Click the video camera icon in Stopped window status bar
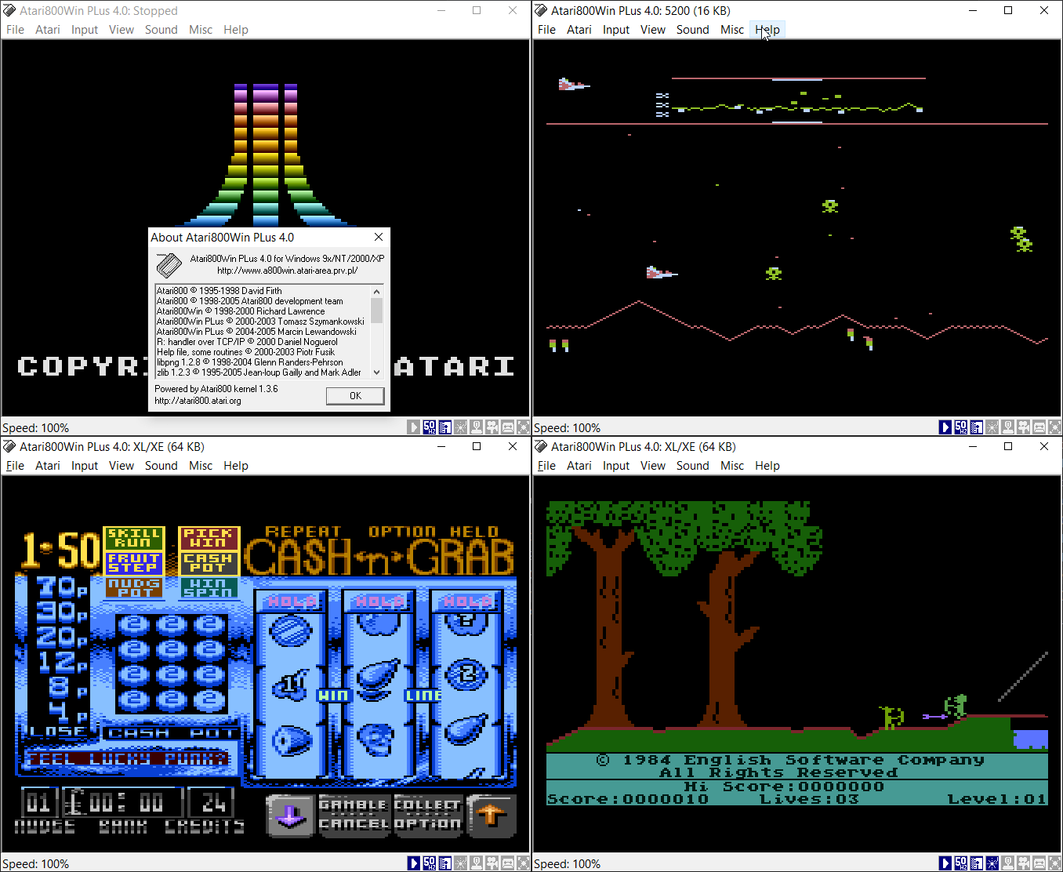Viewport: 1063px width, 872px height. coord(492,427)
